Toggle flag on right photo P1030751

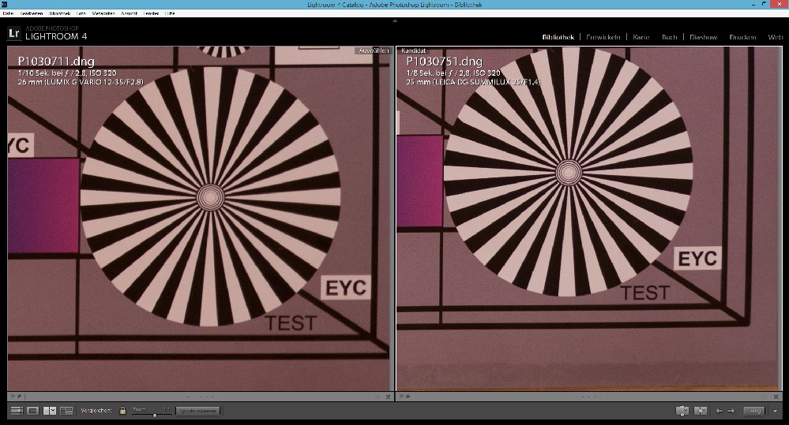pos(401,397)
